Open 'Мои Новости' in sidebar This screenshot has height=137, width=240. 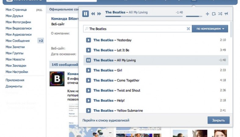click(15, 59)
